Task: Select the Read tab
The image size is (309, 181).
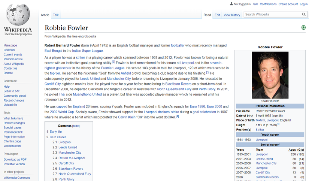Action: [x=207, y=15]
